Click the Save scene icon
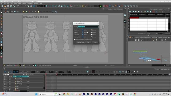 8,6
